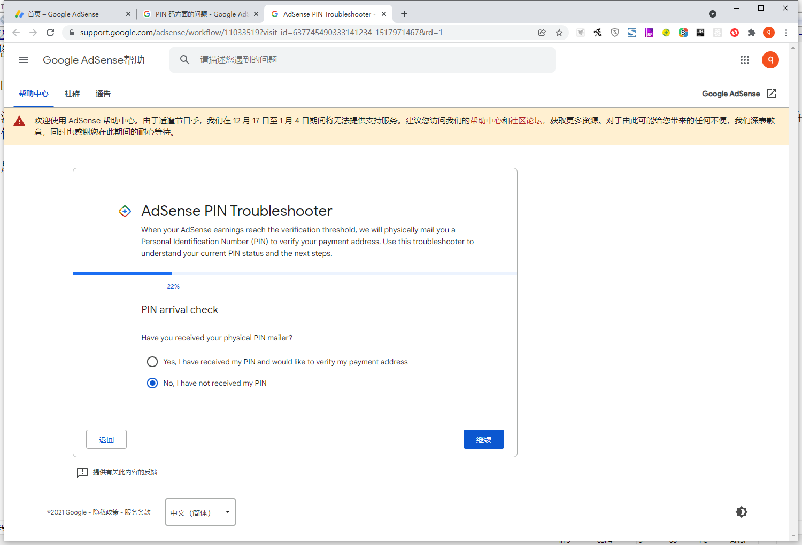802x545 pixels.
Task: Click the multicolor S extension icon
Action: pyautogui.click(x=683, y=33)
